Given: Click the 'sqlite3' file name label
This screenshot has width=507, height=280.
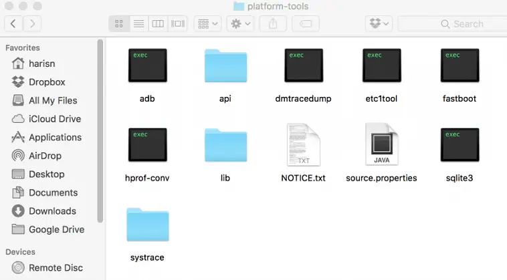Looking at the screenshot, I should point(460,178).
